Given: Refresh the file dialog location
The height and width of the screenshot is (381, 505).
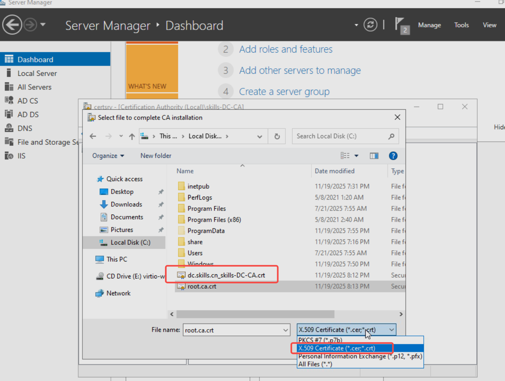Looking at the screenshot, I should 277,136.
